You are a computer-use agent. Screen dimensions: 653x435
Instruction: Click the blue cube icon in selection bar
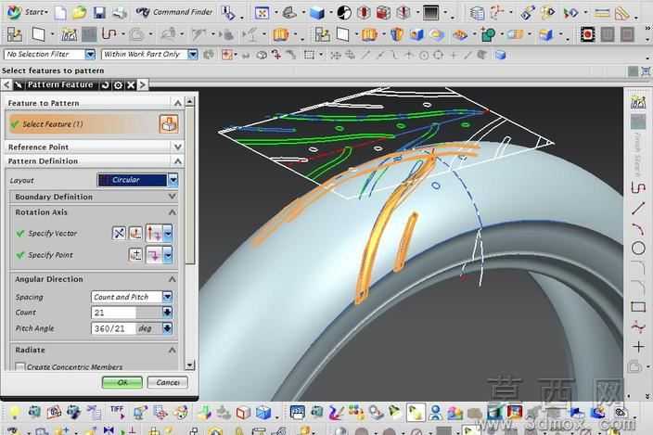click(501, 55)
